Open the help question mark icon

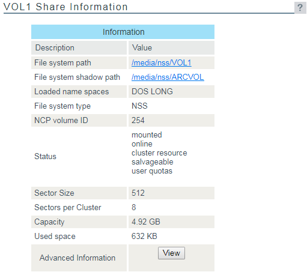point(300,8)
